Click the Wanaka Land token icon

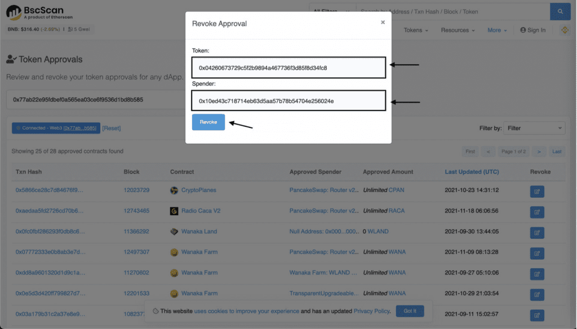(x=174, y=232)
